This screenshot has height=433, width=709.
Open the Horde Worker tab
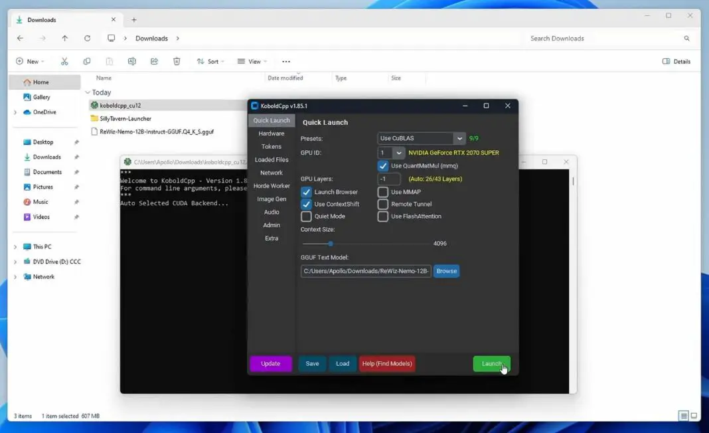[x=272, y=186]
